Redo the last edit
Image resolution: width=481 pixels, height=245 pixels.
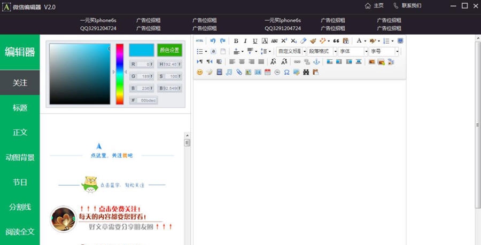click(223, 41)
